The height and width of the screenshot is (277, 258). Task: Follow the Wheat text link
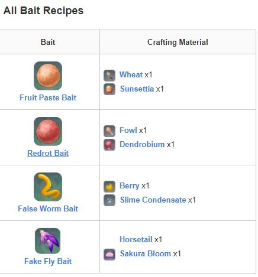click(x=131, y=74)
